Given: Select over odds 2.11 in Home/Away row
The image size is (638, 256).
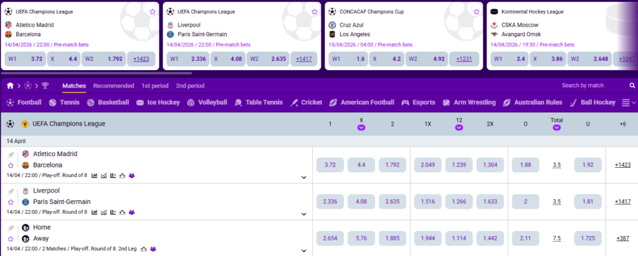Looking at the screenshot, I should coord(526,238).
